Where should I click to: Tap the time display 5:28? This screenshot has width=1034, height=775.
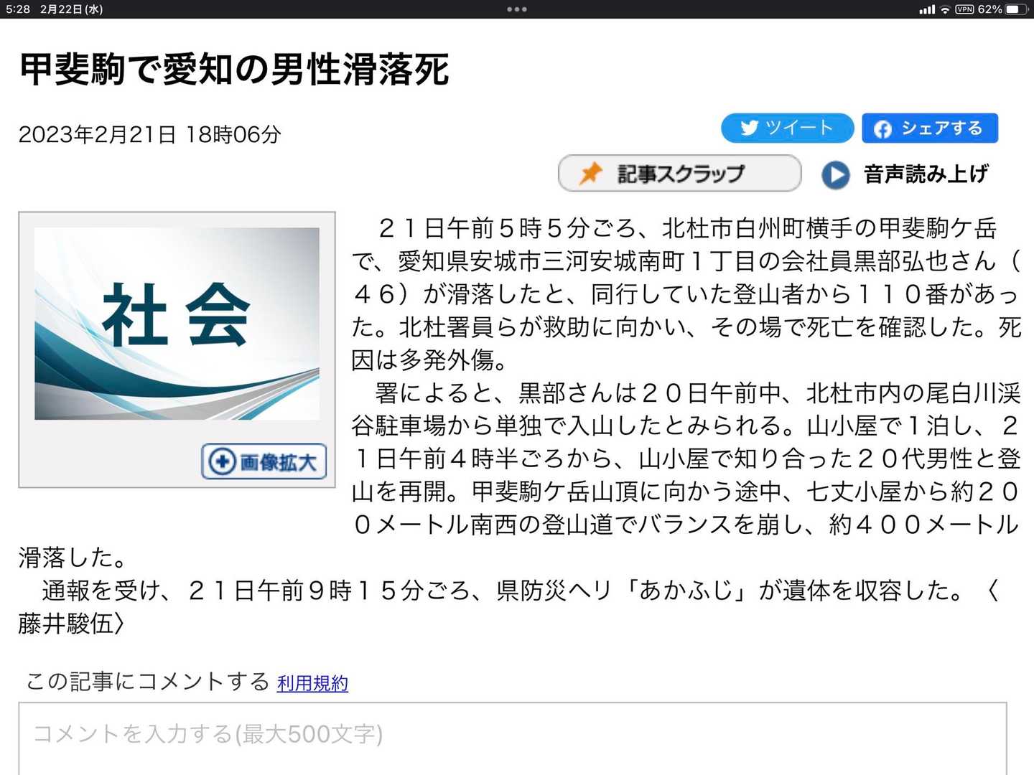pos(18,9)
